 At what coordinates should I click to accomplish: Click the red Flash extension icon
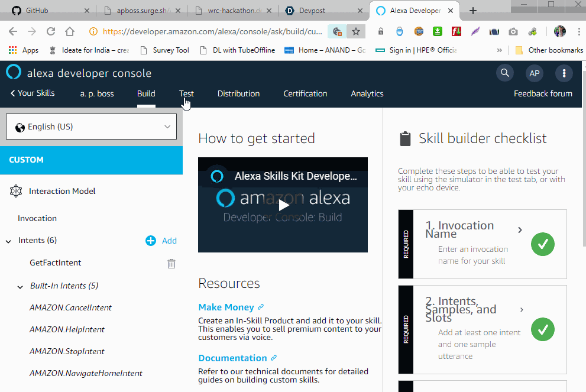point(457,31)
